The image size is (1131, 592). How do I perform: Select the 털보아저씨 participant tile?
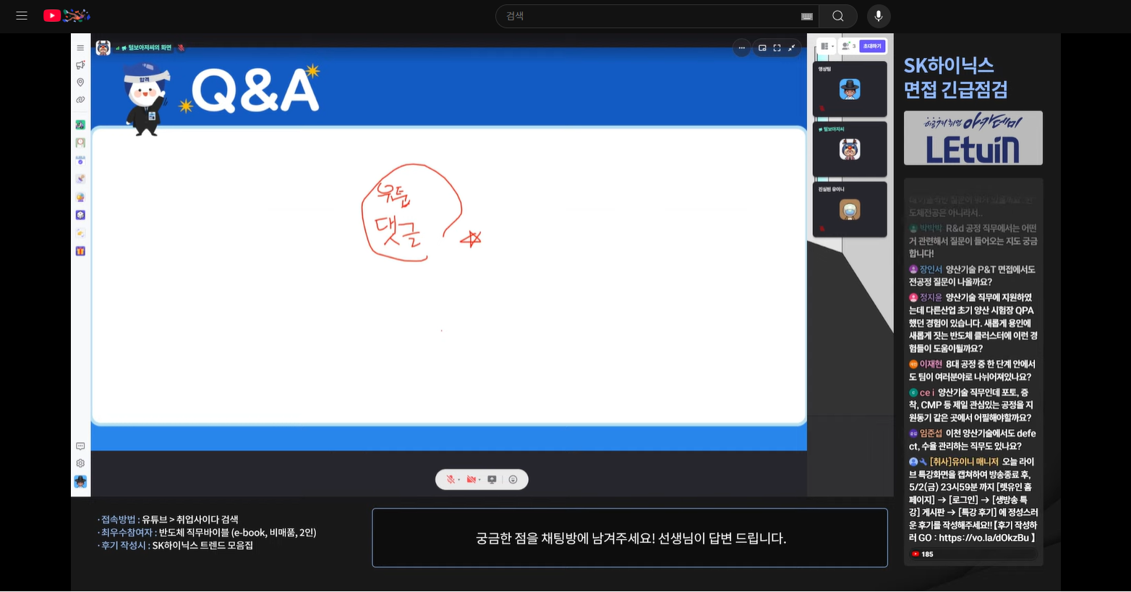[x=850, y=149]
